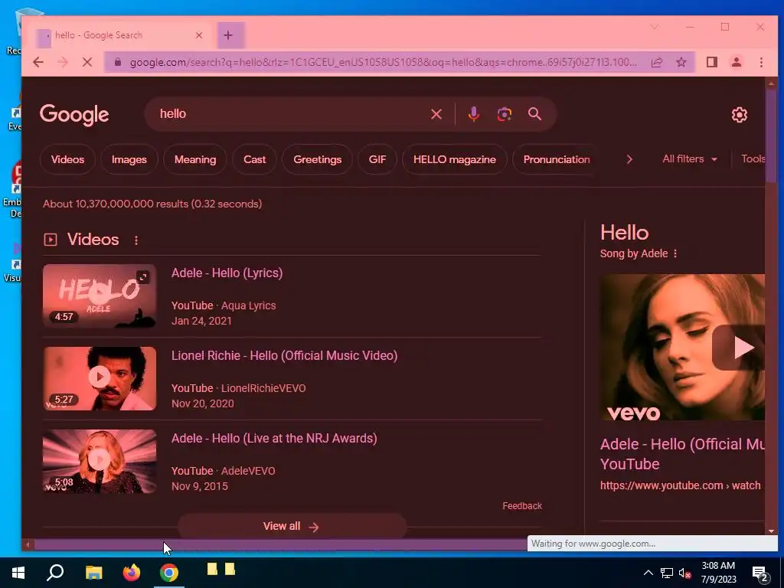This screenshot has width=784, height=588.
Task: Open the All filters dropdown
Action: tap(690, 159)
